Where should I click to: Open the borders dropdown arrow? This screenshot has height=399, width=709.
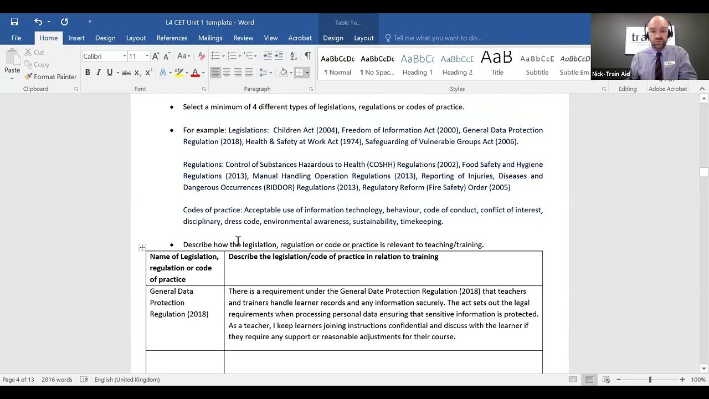(307, 73)
